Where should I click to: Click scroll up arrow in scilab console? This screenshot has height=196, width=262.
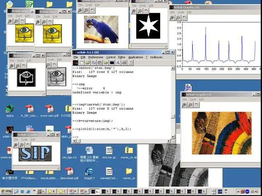(x=173, y=68)
